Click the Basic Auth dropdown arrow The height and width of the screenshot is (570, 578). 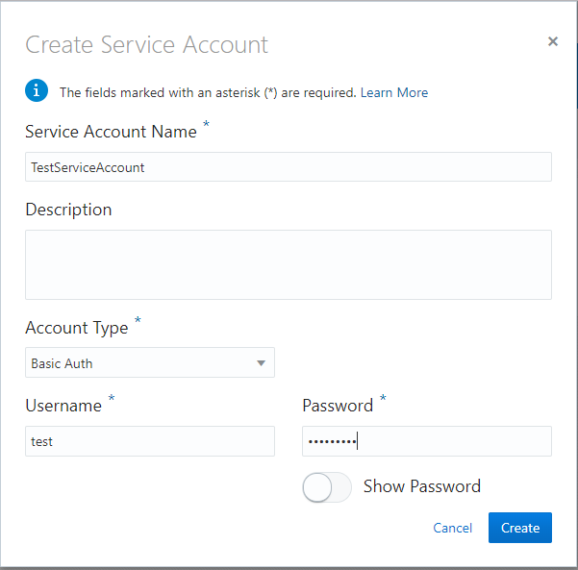coord(261,363)
